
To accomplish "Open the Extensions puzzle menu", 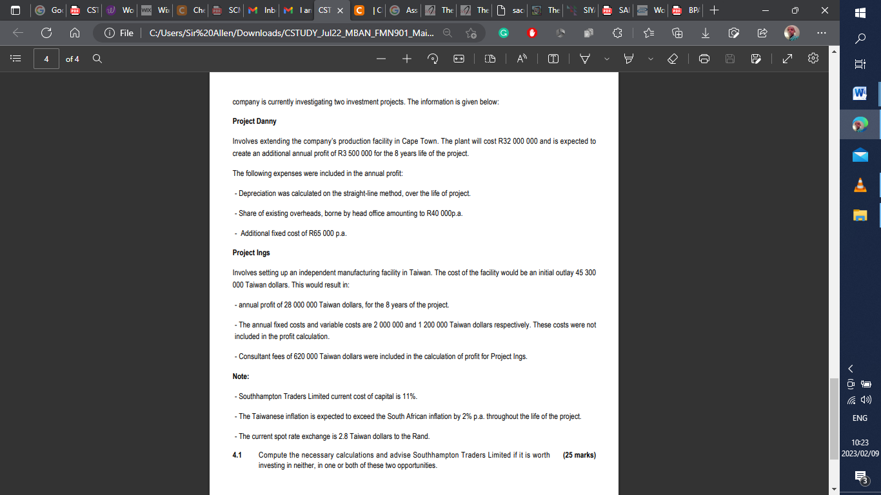I will tap(617, 33).
